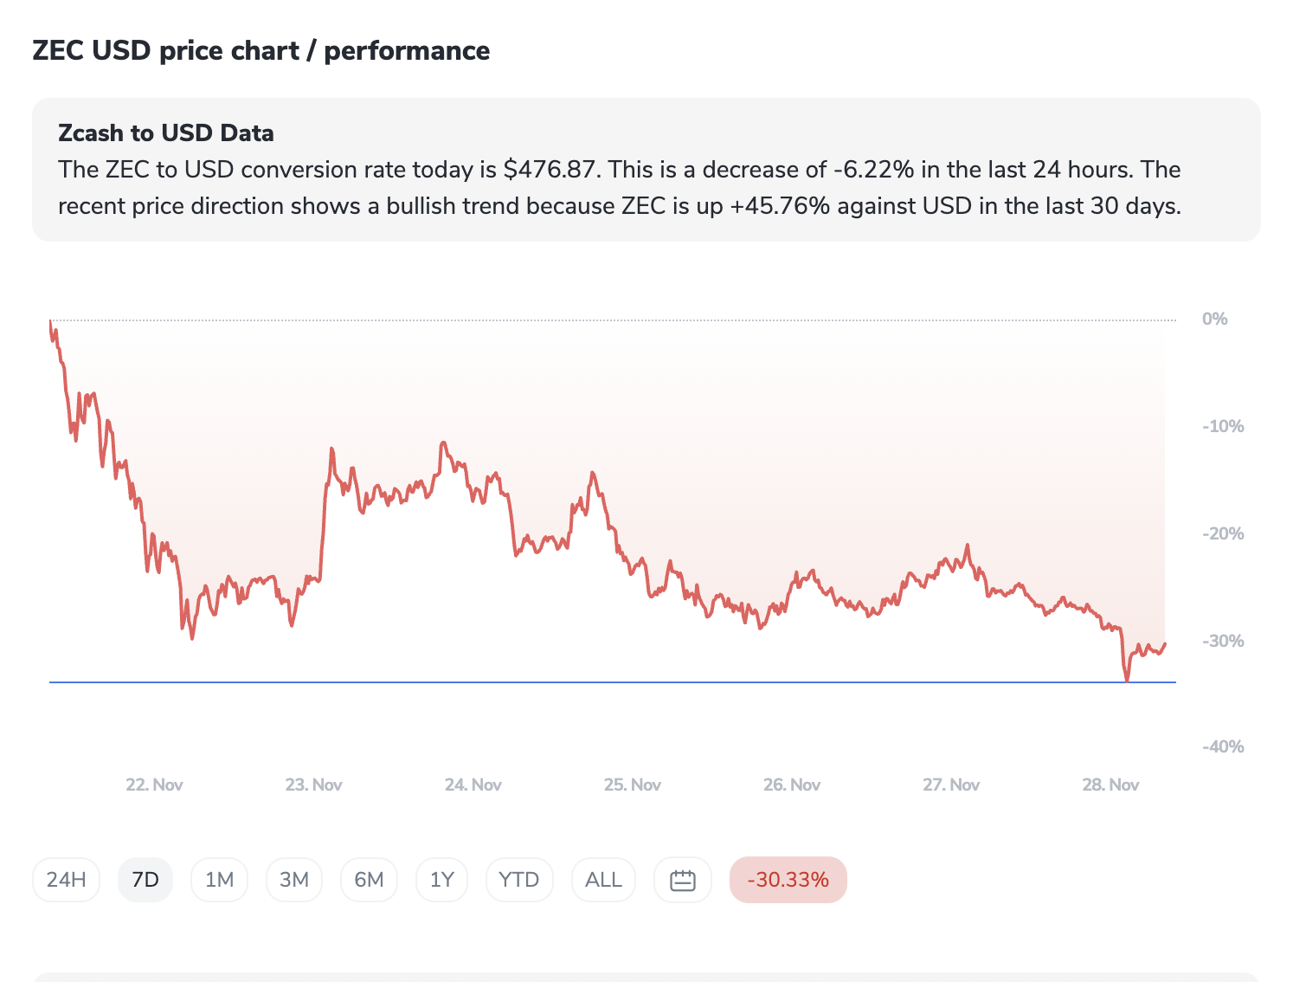Click the 24. Nov axis date
This screenshot has height=982, width=1293.
(x=473, y=785)
